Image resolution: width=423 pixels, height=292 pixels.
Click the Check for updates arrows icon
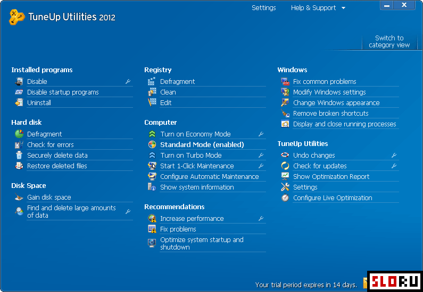[x=285, y=166]
